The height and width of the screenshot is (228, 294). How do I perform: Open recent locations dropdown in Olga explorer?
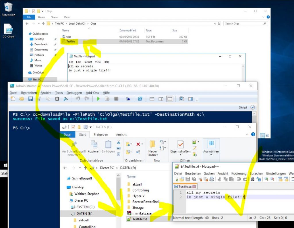pos(39,24)
